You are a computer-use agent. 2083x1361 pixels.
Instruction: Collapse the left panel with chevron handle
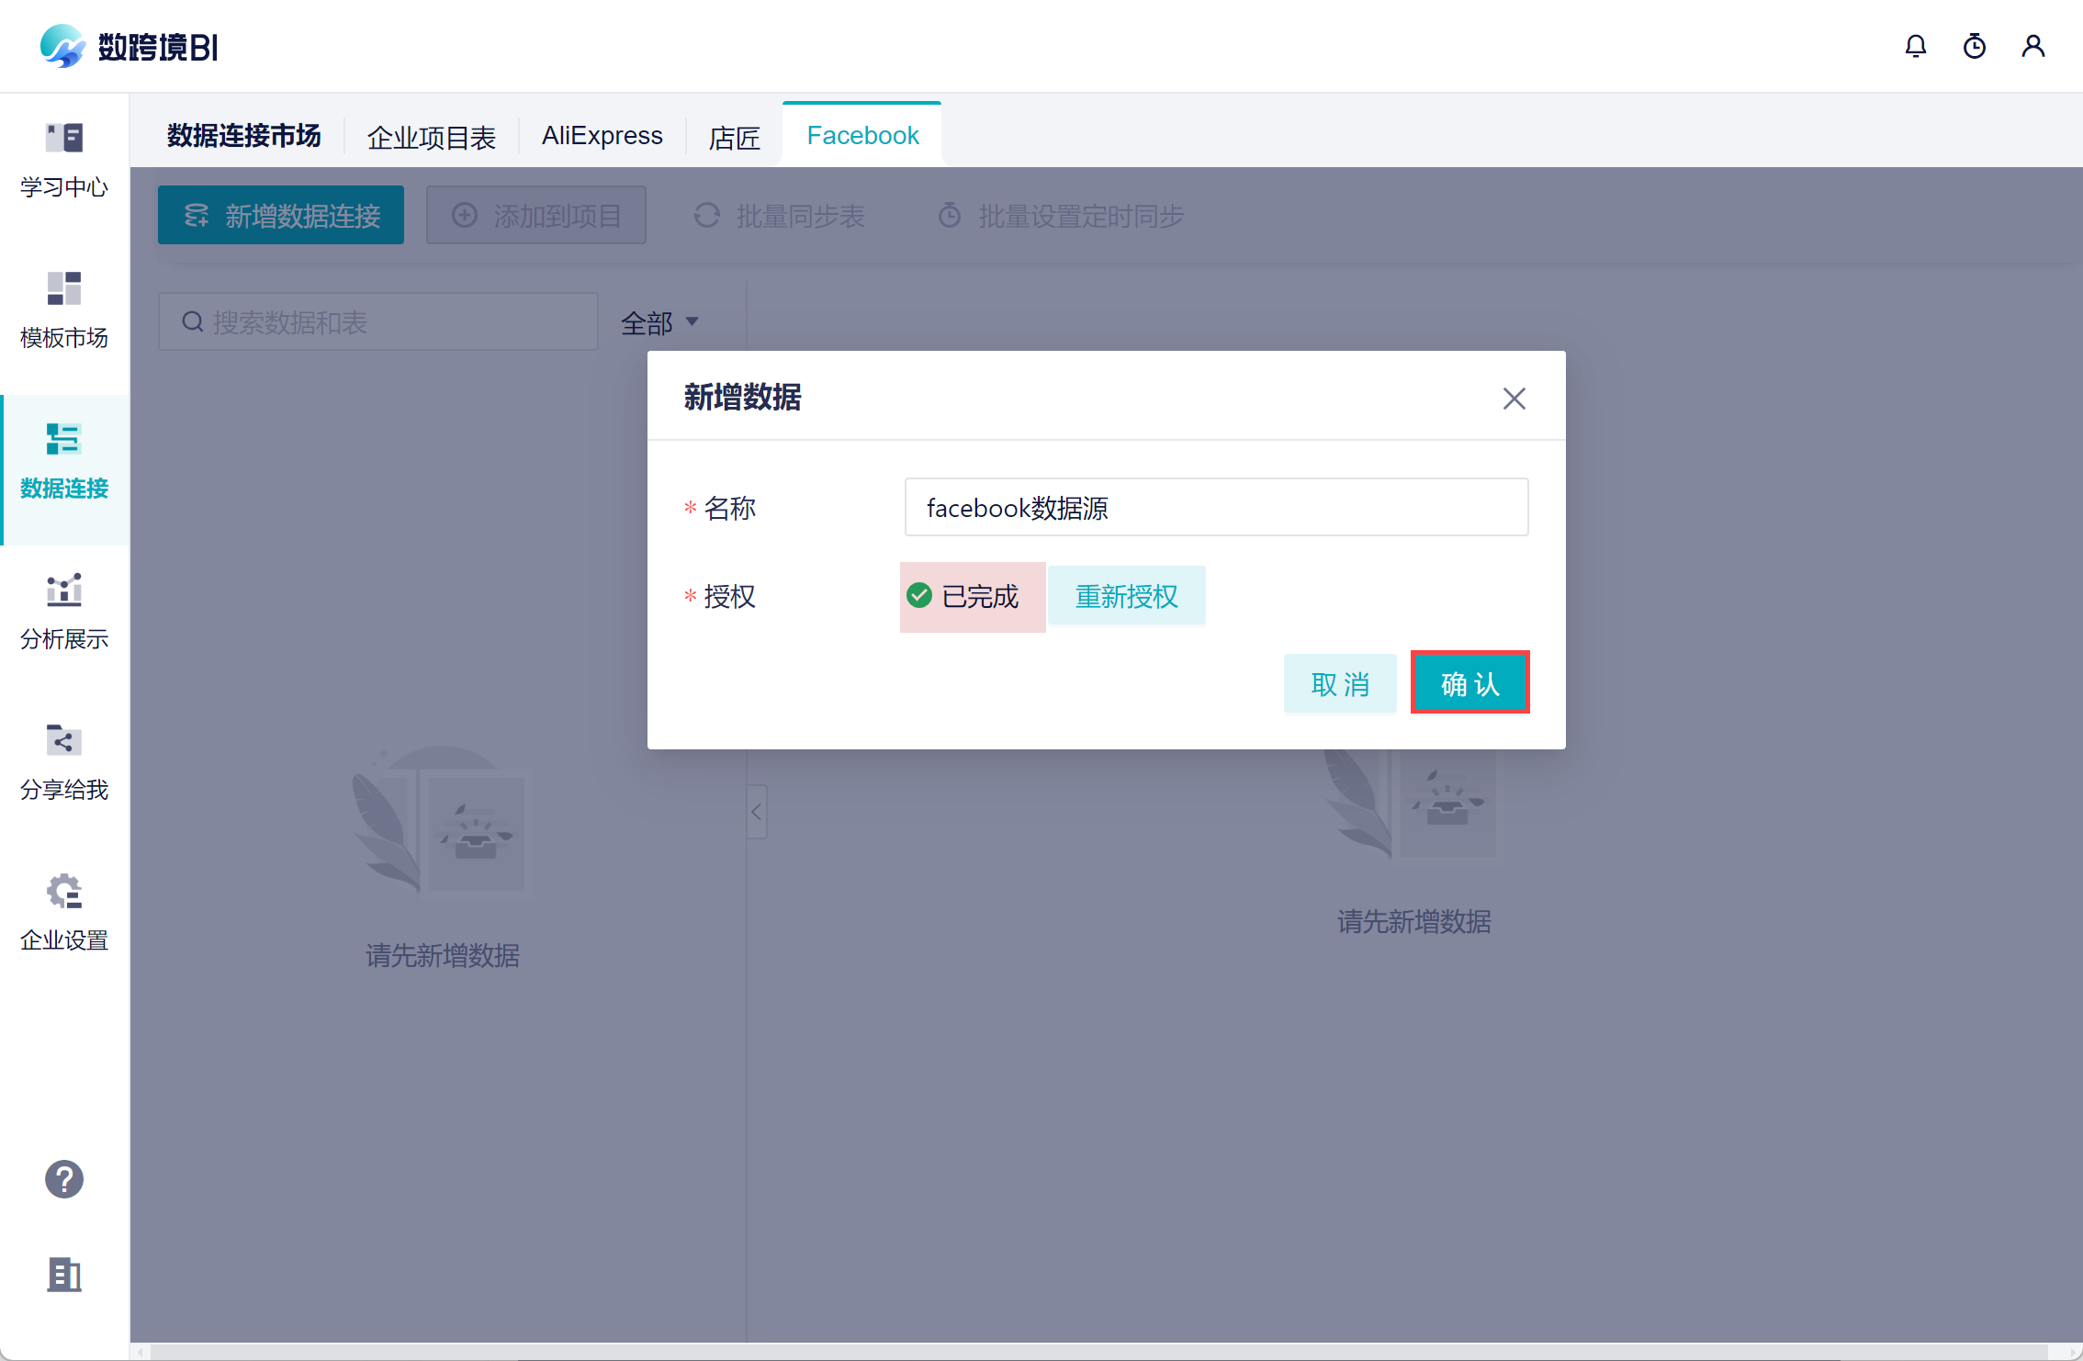tap(756, 811)
